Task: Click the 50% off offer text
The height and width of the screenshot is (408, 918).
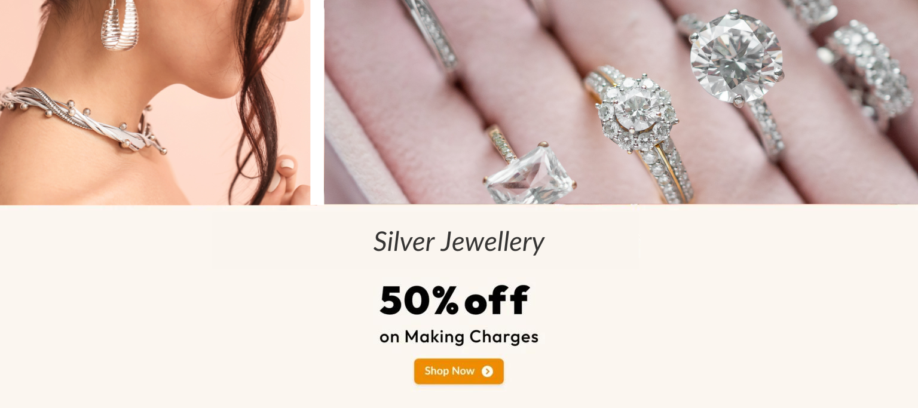Action: [x=454, y=300]
